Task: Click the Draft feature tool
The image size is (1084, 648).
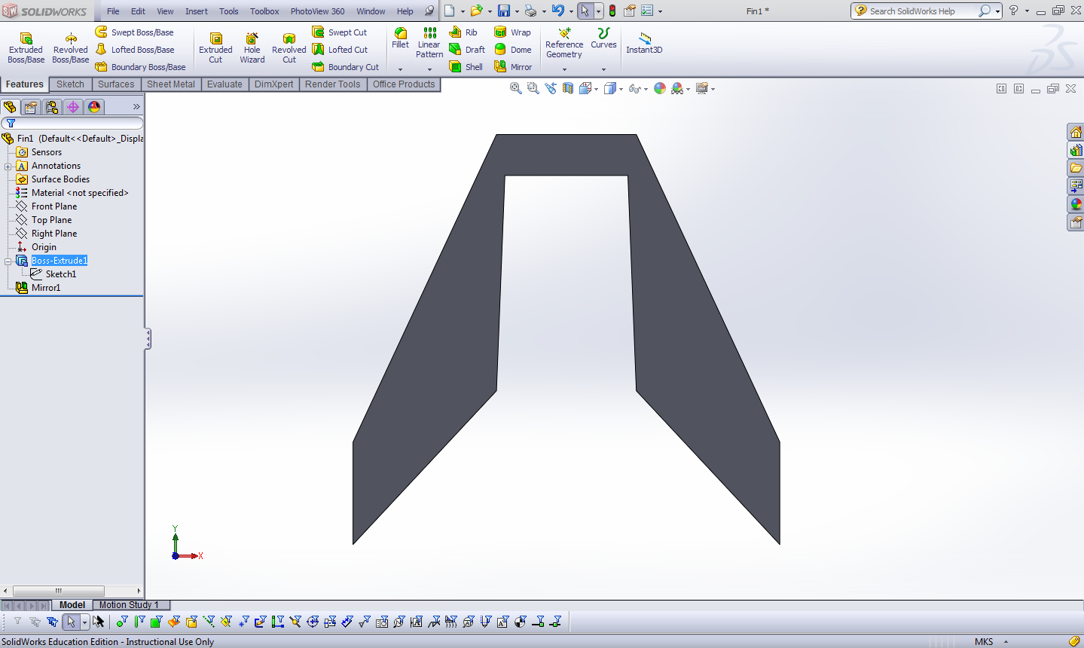Action: click(x=467, y=50)
